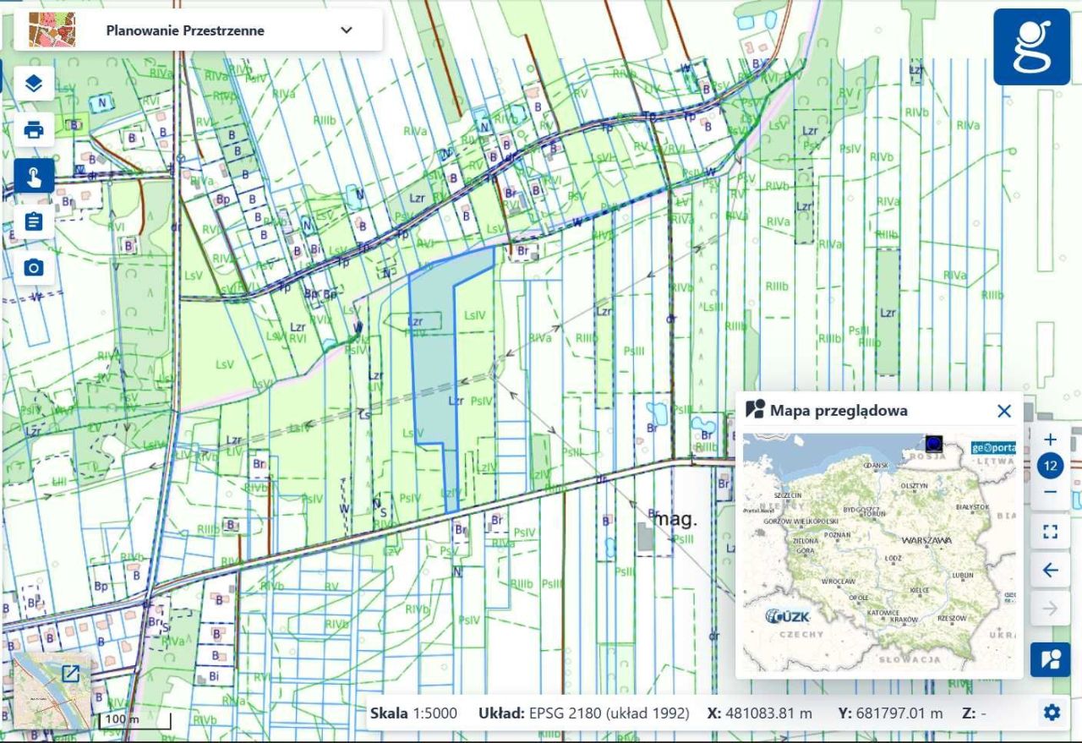Open the map layers panel icon

(34, 84)
